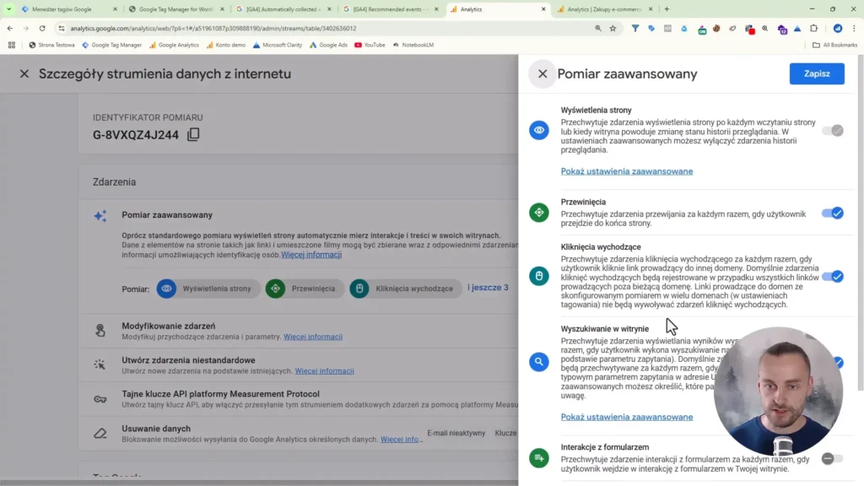Click the funnel extension icon in toolbar
Screen dimensions: 864x486
635,28
